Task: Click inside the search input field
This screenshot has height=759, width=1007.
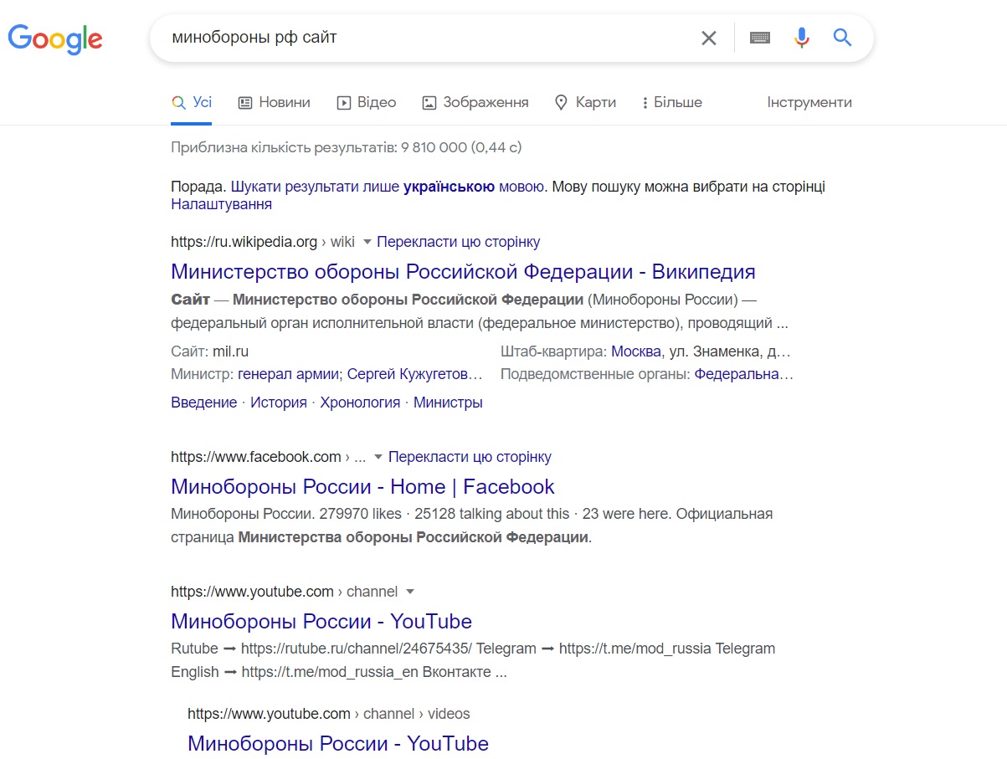Action: tap(419, 37)
